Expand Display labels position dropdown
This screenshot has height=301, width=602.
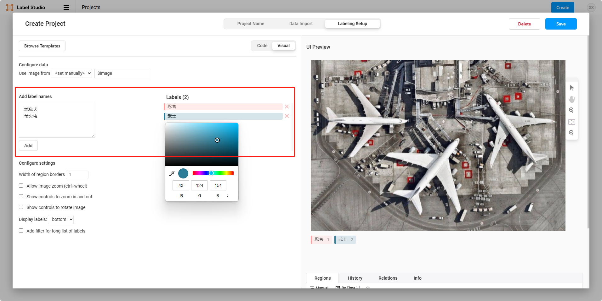point(61,219)
